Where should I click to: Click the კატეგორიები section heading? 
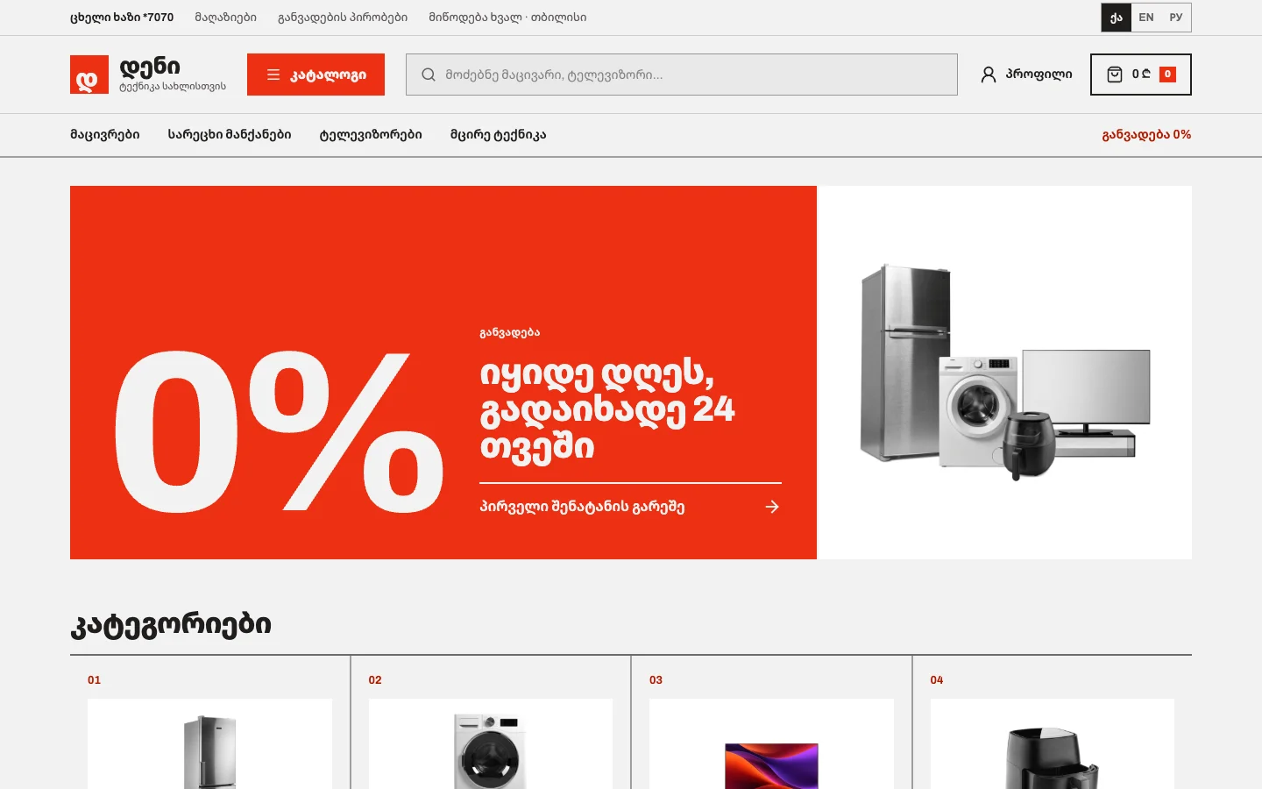point(171,624)
